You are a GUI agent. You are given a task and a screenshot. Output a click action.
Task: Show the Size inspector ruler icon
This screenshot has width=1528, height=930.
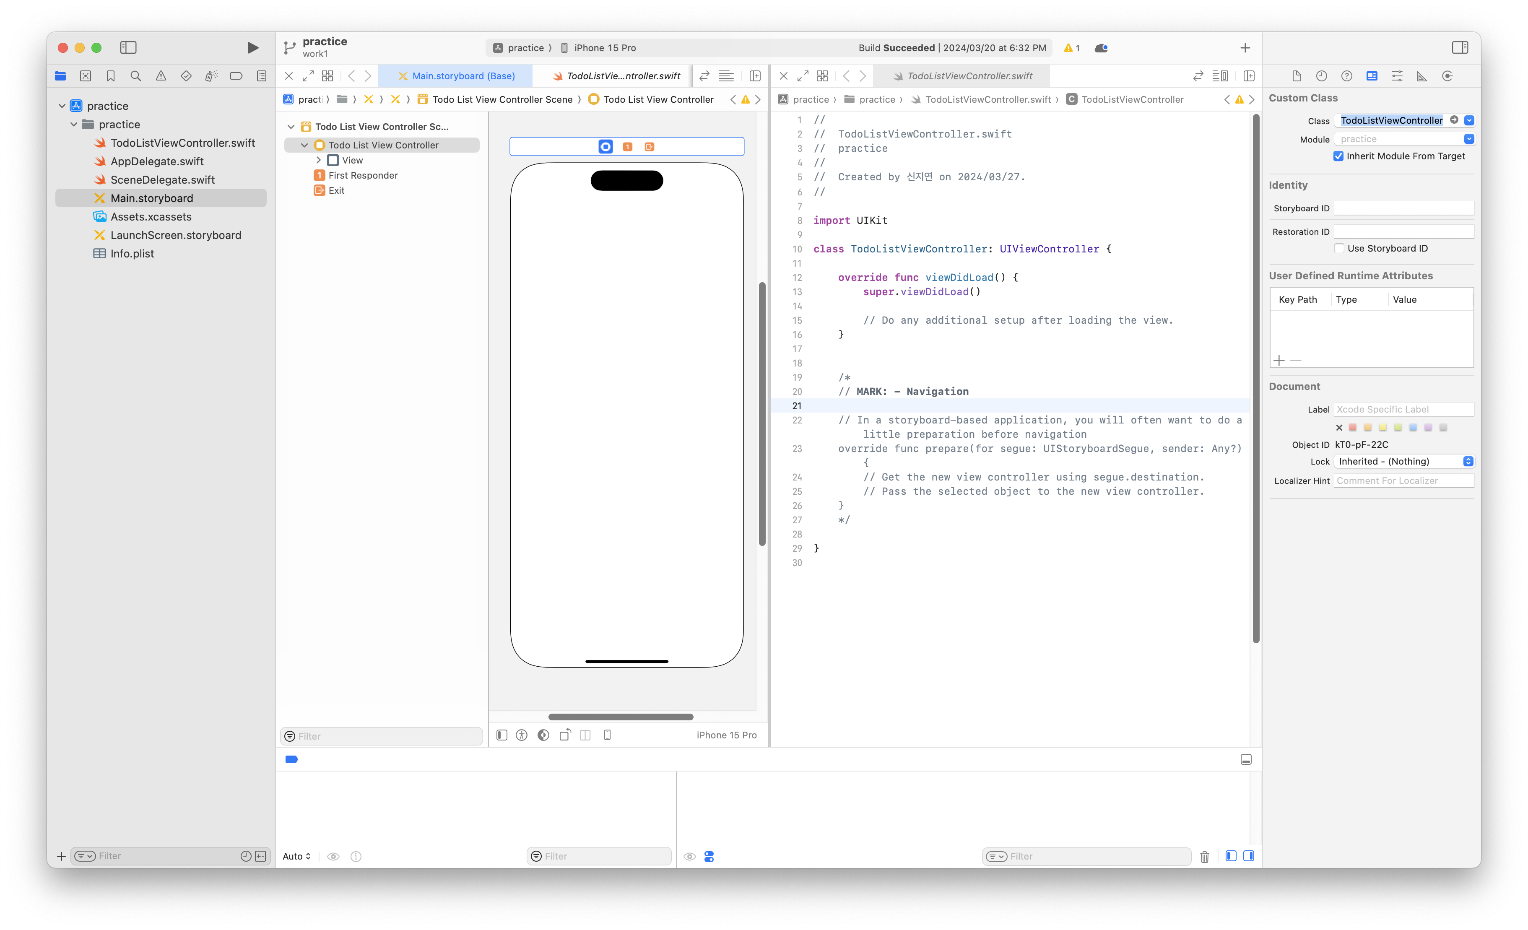[x=1422, y=75]
